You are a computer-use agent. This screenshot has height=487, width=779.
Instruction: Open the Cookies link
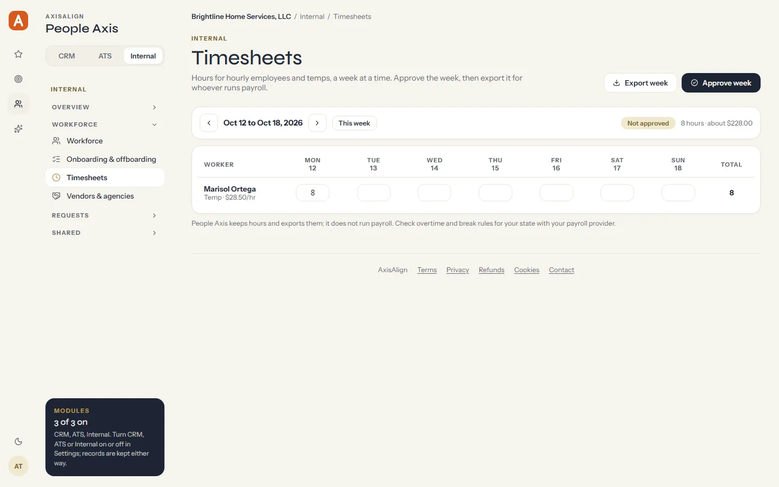(526, 270)
